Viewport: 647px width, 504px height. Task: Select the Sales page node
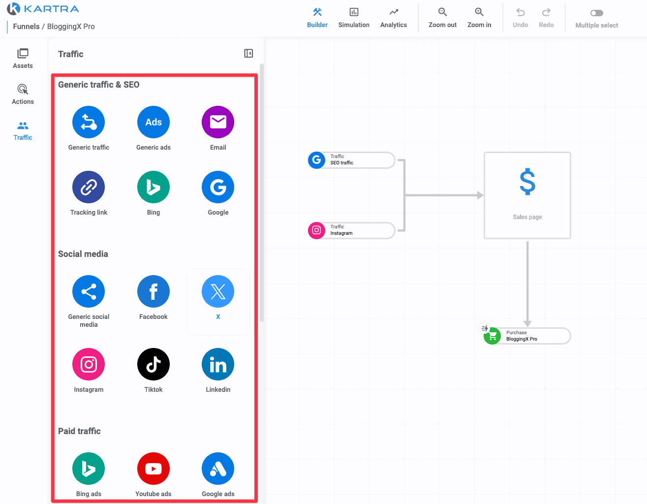point(527,195)
